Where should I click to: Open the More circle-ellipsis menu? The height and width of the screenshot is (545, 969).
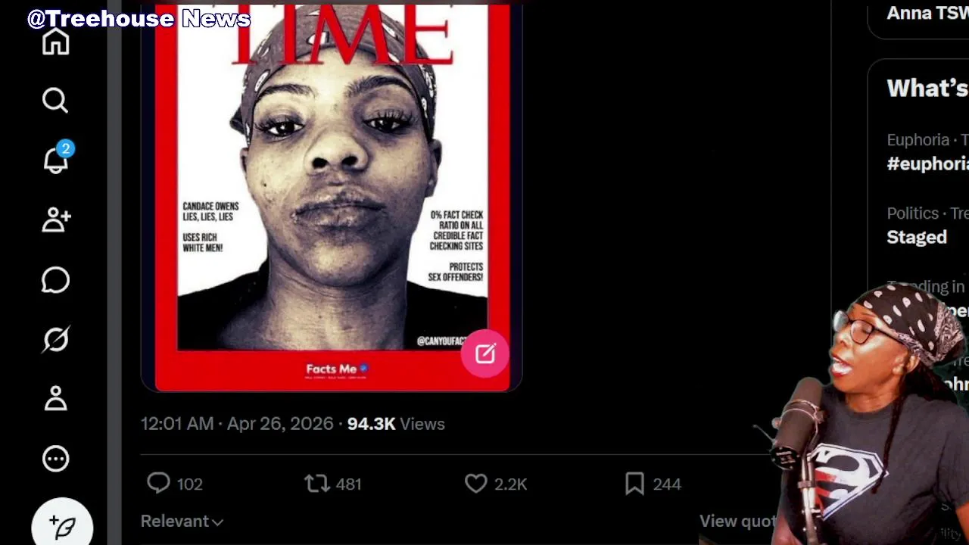click(55, 458)
